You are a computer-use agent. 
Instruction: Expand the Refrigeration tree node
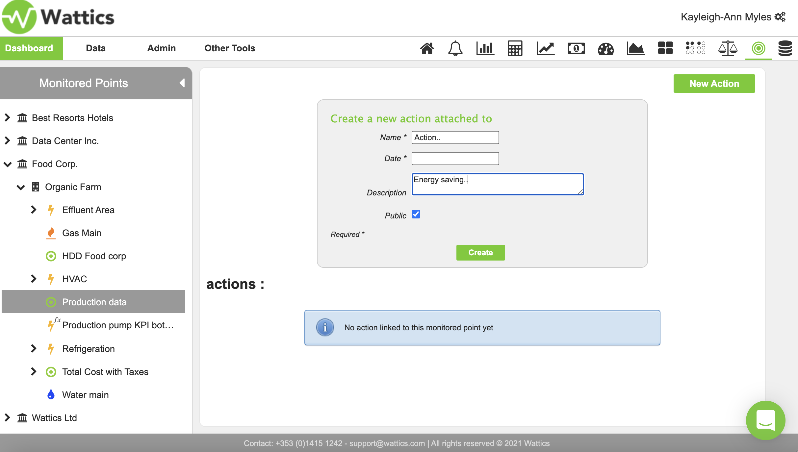(x=33, y=348)
